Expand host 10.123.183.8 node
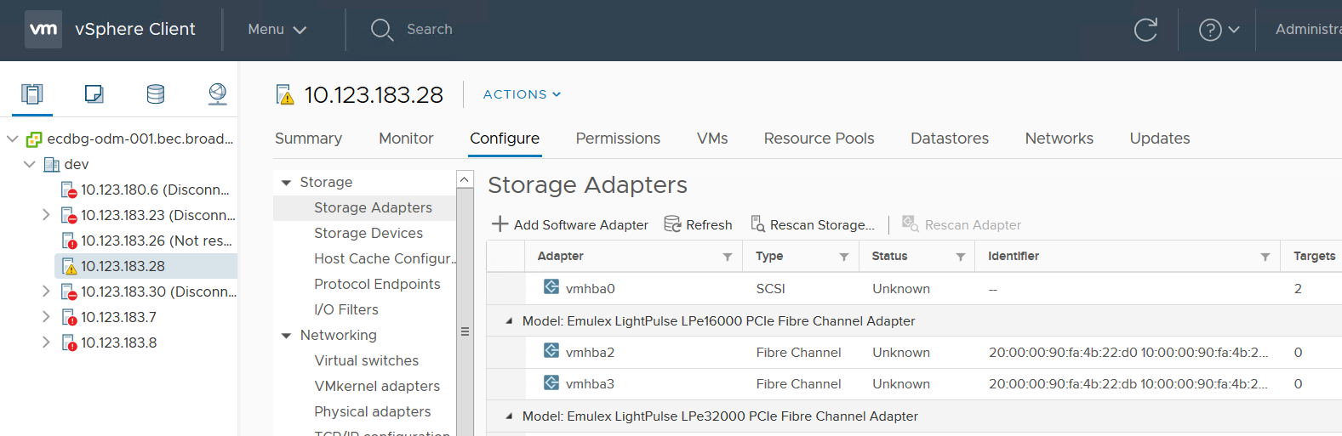Image resolution: width=1342 pixels, height=436 pixels. (46, 343)
